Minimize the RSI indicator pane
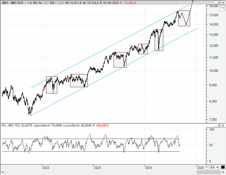Screen dimensions: 226x175 coord(216,126)
